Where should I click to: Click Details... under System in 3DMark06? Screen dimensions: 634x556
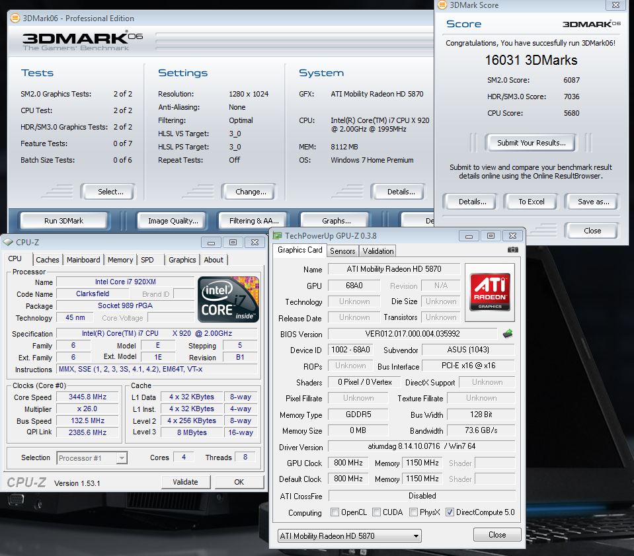click(398, 192)
